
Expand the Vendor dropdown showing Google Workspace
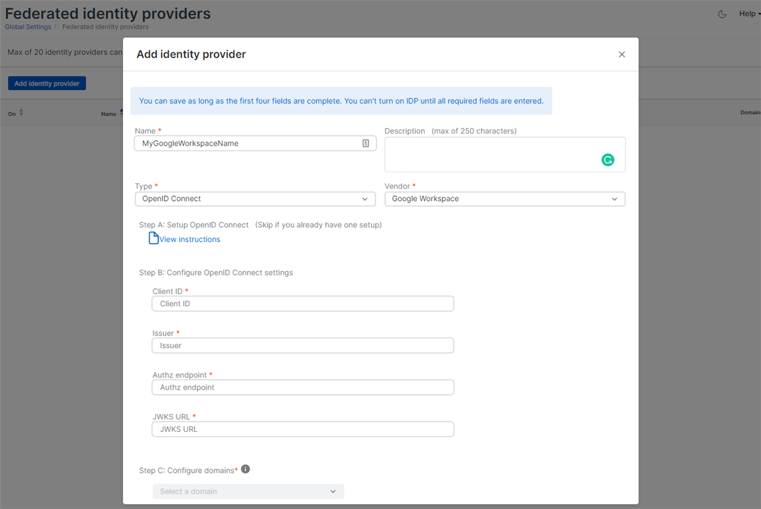(x=505, y=199)
